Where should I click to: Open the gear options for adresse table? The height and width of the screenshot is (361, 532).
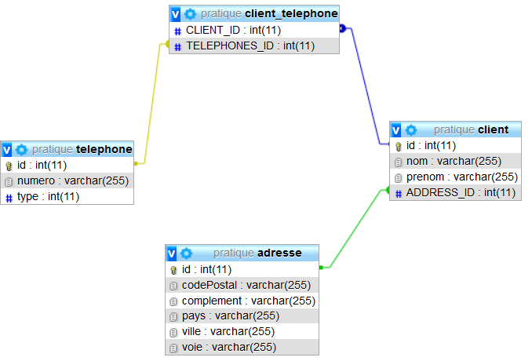[186, 253]
